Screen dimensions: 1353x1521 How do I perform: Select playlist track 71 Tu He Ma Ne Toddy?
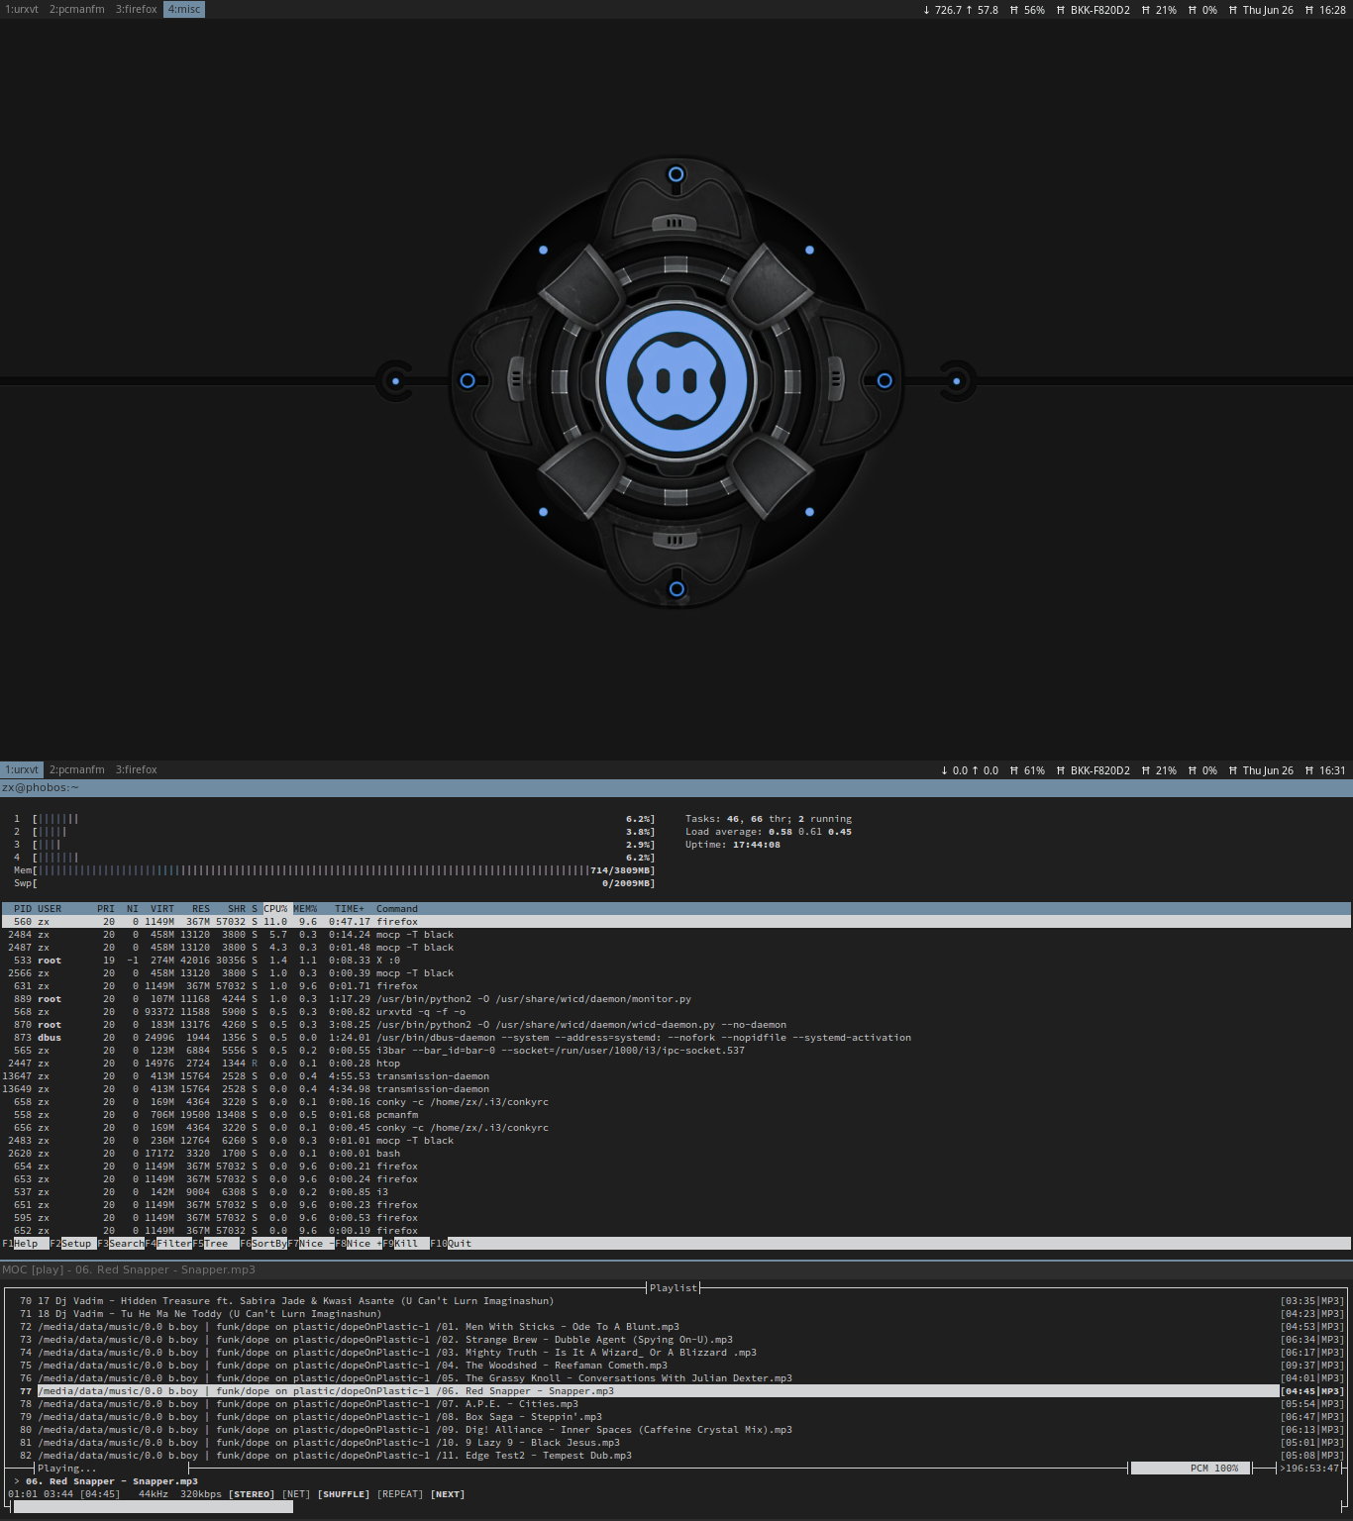pyautogui.click(x=676, y=1314)
